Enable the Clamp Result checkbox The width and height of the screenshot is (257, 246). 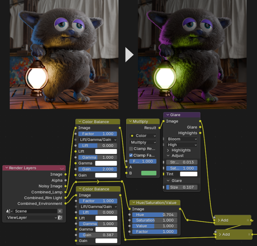tap(131, 149)
